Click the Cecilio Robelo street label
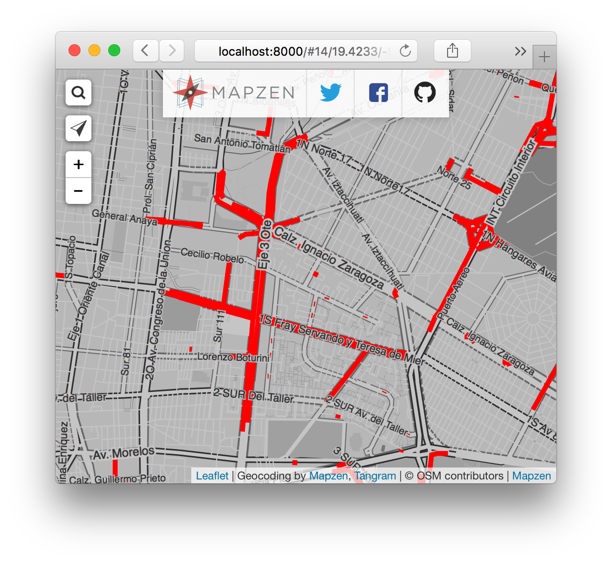 [212, 256]
